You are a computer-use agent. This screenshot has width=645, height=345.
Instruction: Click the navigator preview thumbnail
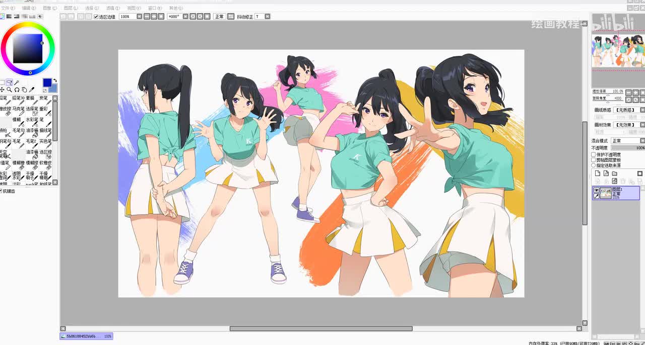[x=618, y=50]
